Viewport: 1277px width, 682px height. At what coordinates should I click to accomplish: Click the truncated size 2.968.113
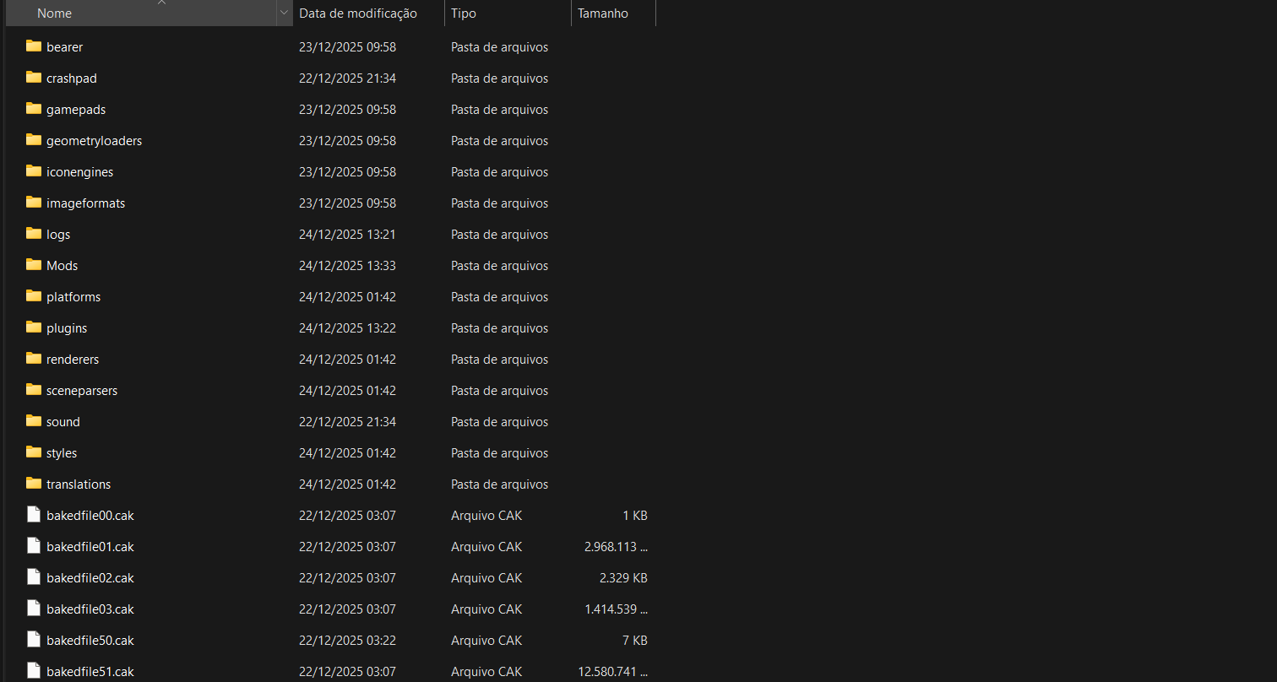pos(617,547)
